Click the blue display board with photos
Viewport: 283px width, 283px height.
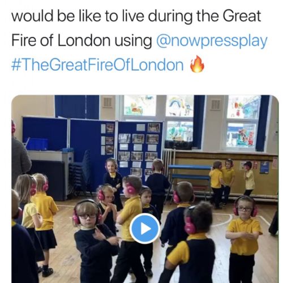(140, 148)
